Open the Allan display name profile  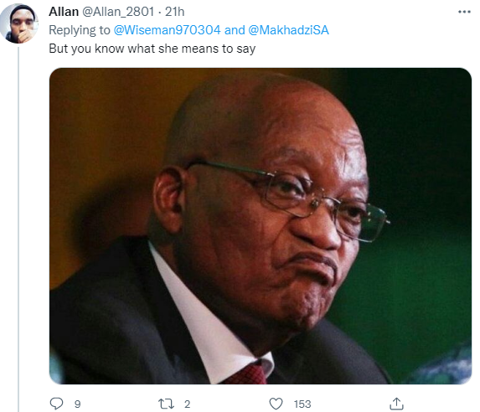64,12
